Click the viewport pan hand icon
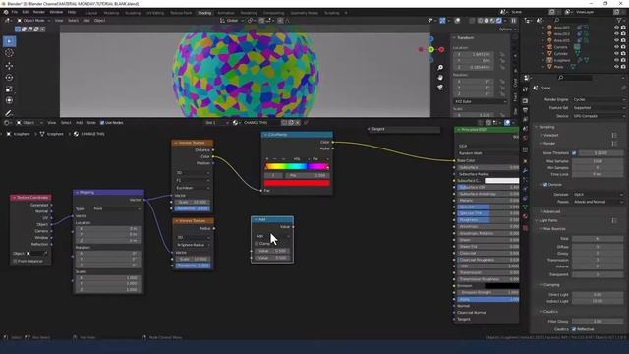The height and width of the screenshot is (354, 629). tap(440, 77)
